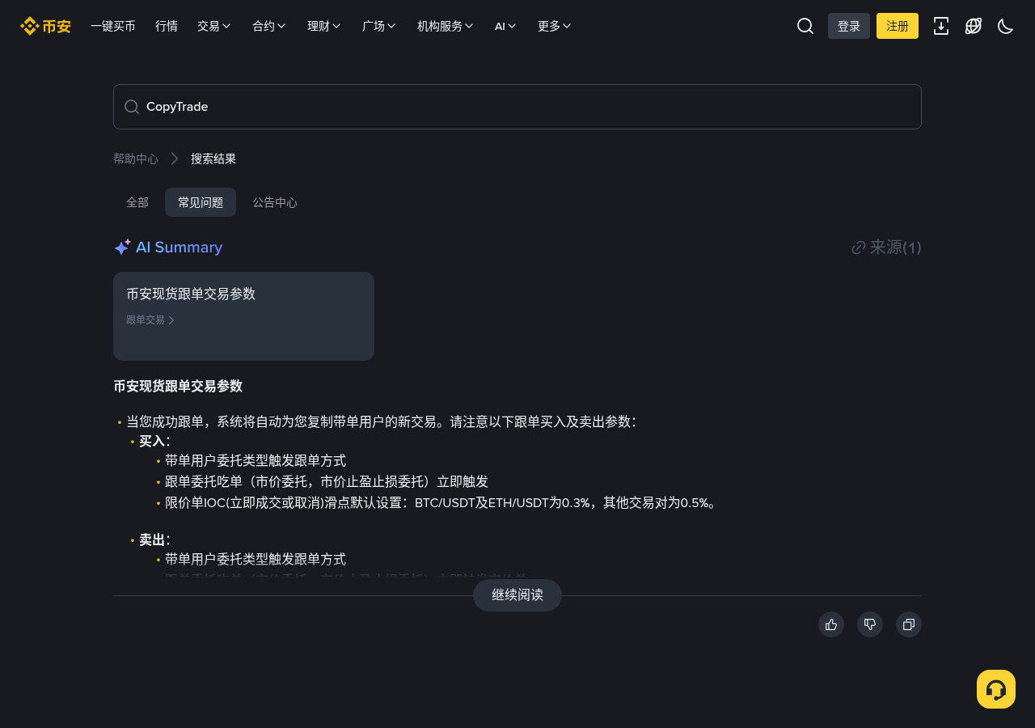
Task: Click the AI Summary sparkle icon
Action: point(122,248)
